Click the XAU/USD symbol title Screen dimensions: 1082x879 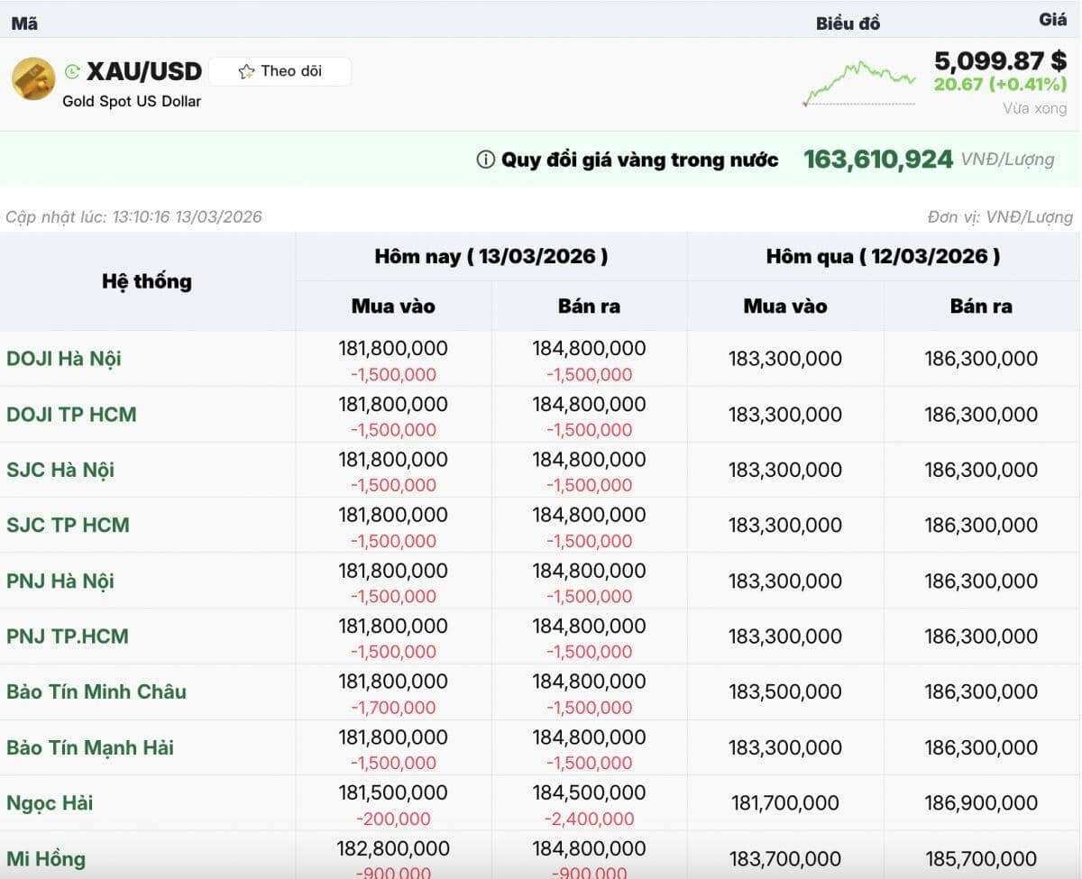coord(144,71)
